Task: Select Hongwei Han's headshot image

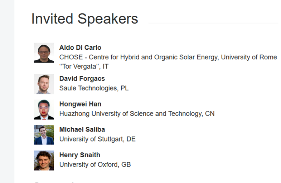Action: (x=44, y=109)
